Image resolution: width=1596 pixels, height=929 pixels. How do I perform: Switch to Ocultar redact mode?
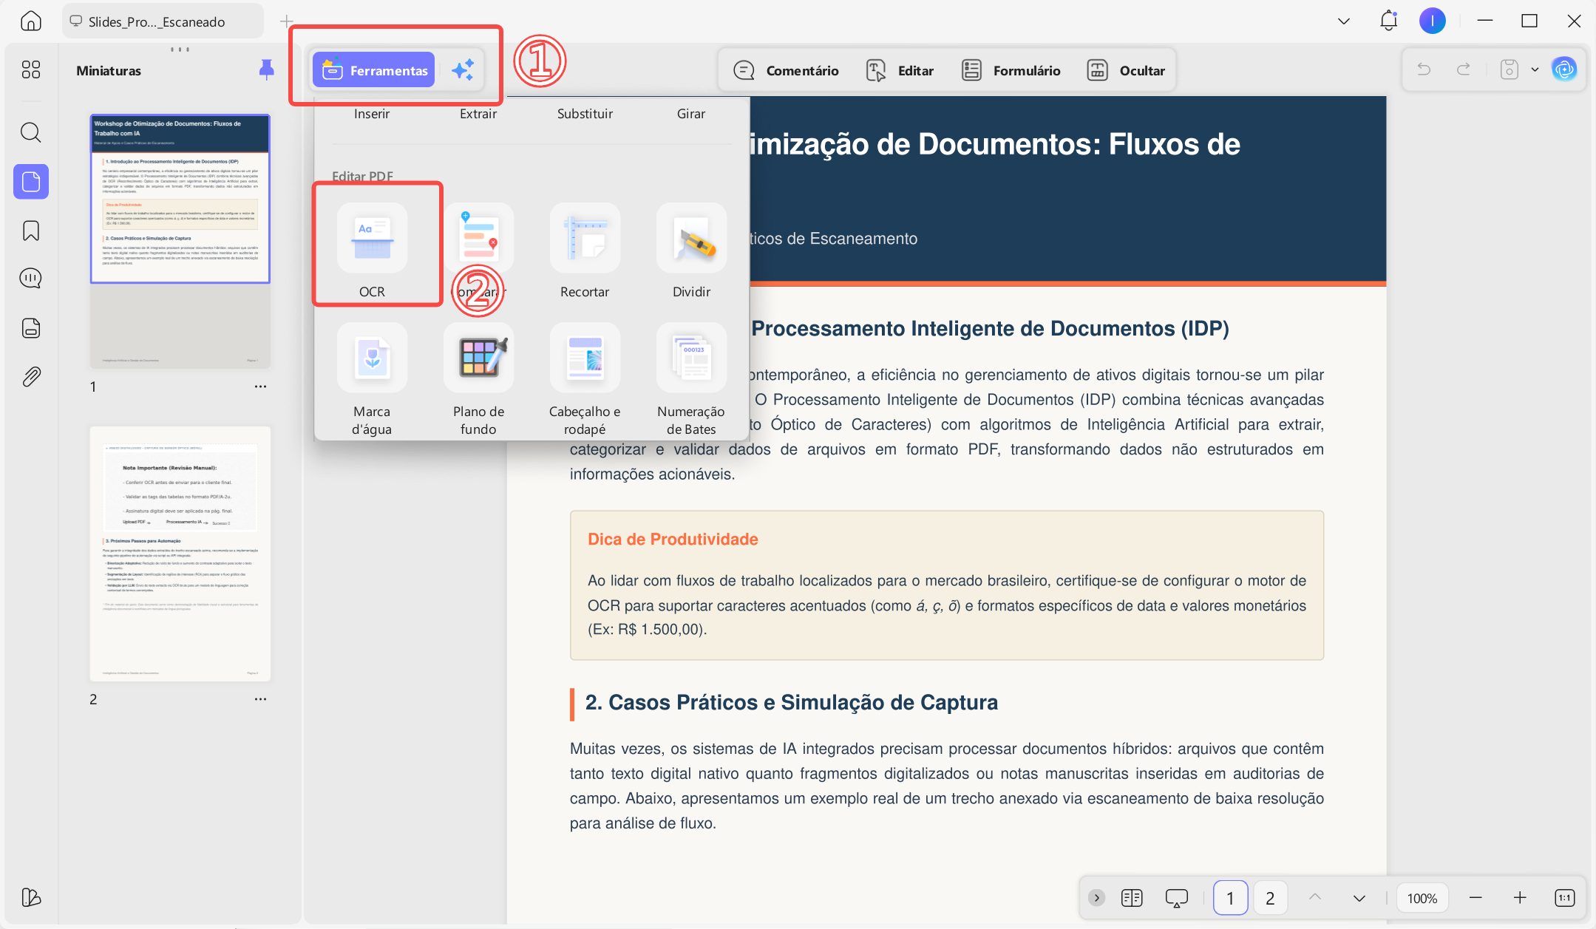1126,70
